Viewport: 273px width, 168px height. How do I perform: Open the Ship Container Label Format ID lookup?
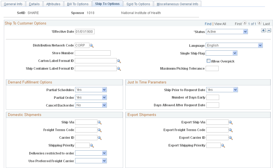pyautogui.click(x=119, y=69)
